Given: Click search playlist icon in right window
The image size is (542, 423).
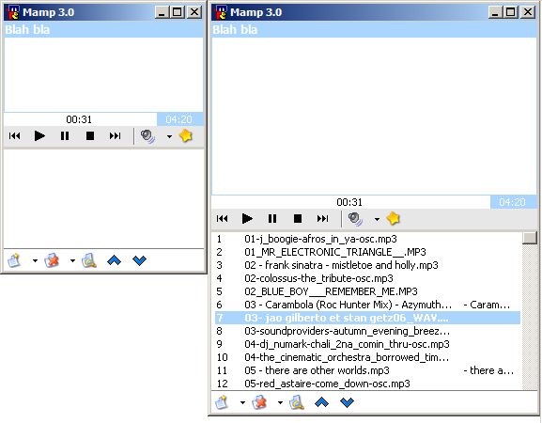Looking at the screenshot, I should [x=297, y=402].
